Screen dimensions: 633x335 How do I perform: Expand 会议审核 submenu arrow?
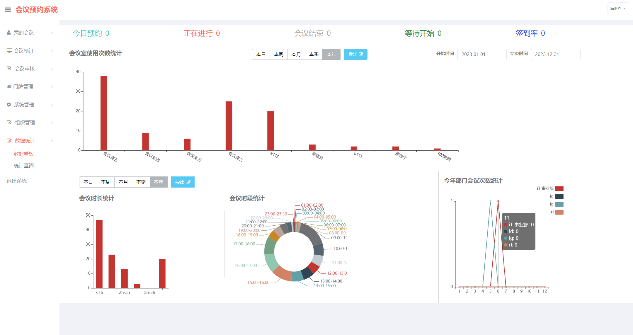[52, 69]
